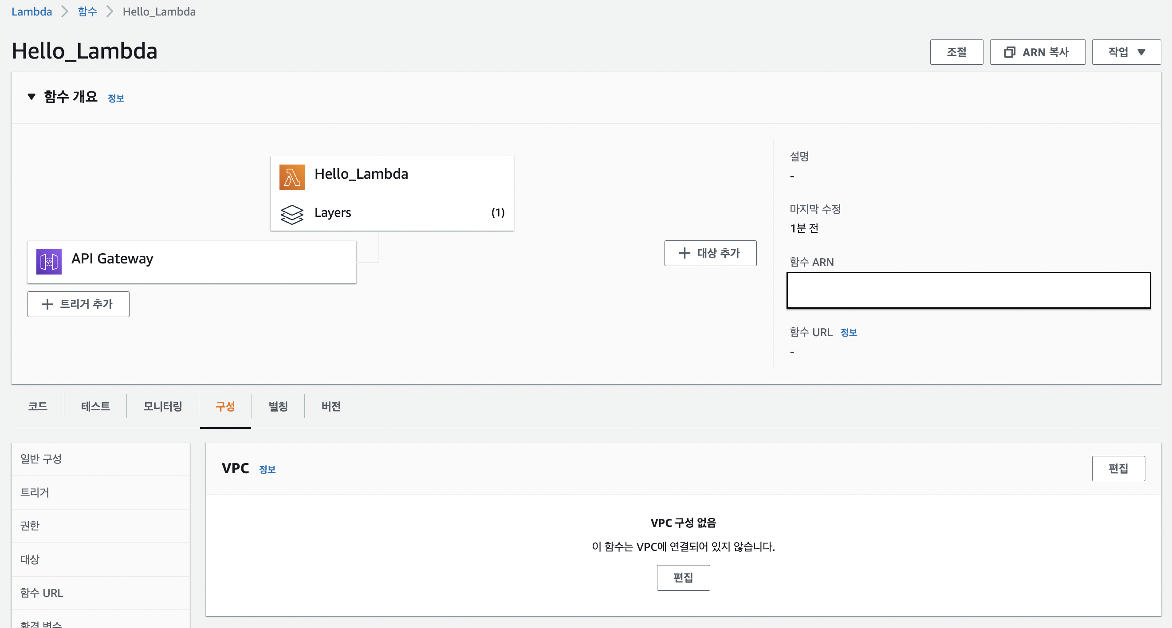1172x628 pixels.
Task: Switch to the 테스트 tab
Action: click(x=95, y=407)
